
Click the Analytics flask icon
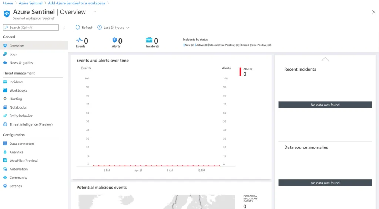click(5, 152)
